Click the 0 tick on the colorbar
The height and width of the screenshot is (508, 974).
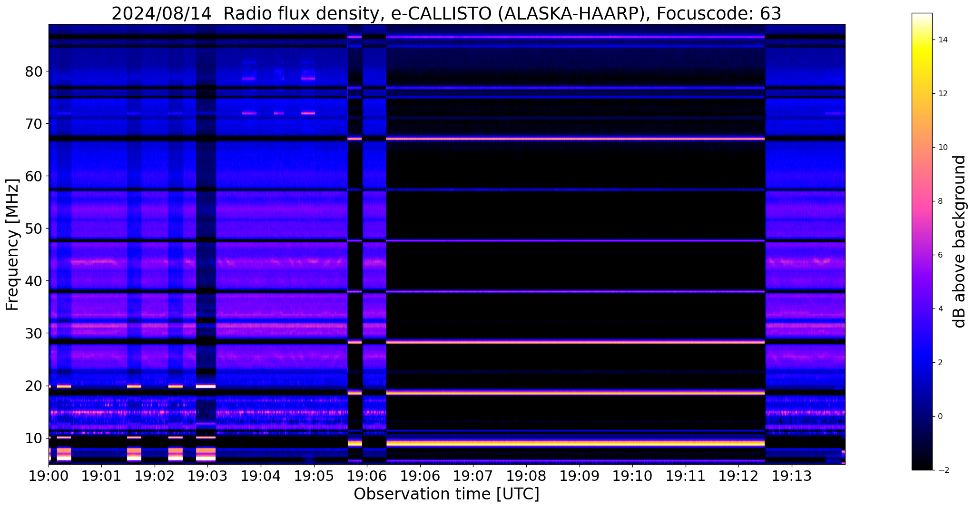(x=939, y=417)
